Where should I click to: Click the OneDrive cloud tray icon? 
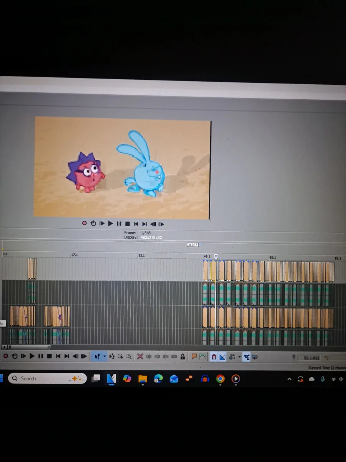click(x=312, y=379)
